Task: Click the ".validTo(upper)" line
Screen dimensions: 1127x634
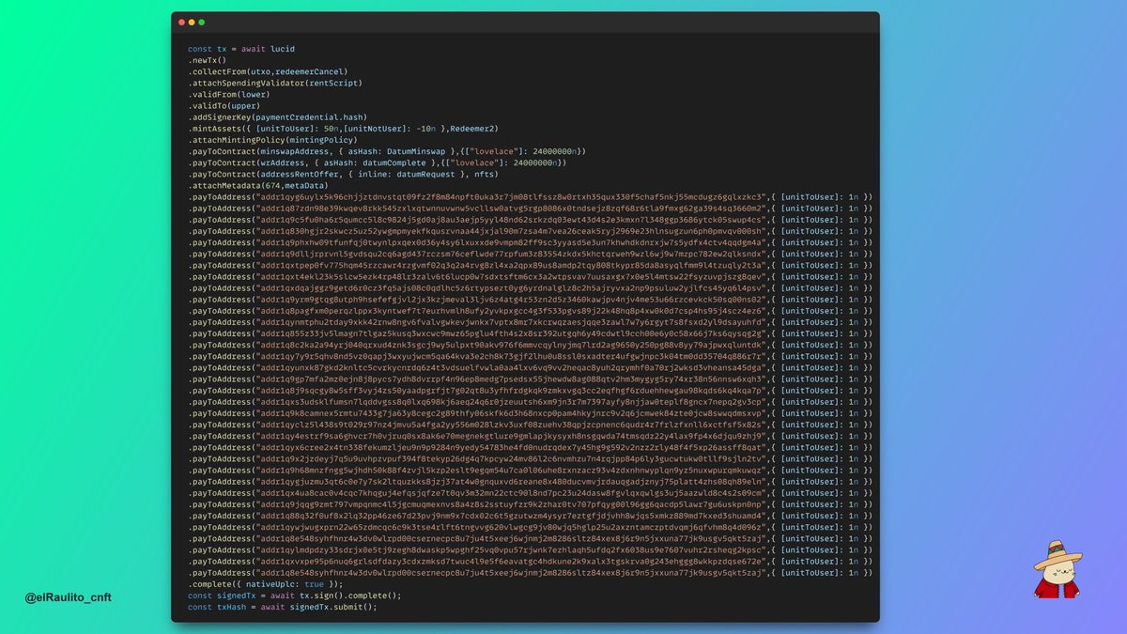Action: pyautogui.click(x=224, y=105)
